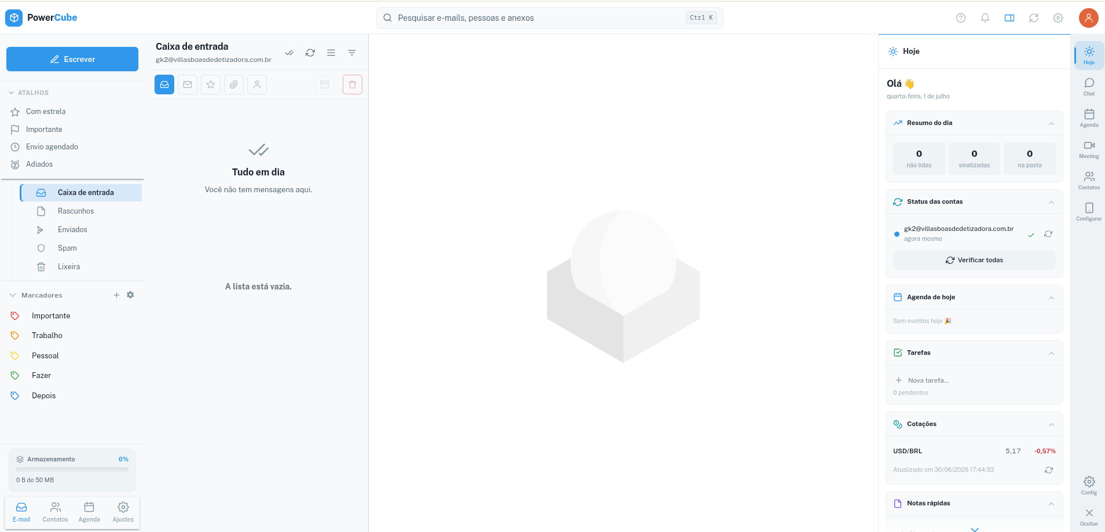Click the Verificar todas button
Screen dimensions: 1105x532
point(974,261)
